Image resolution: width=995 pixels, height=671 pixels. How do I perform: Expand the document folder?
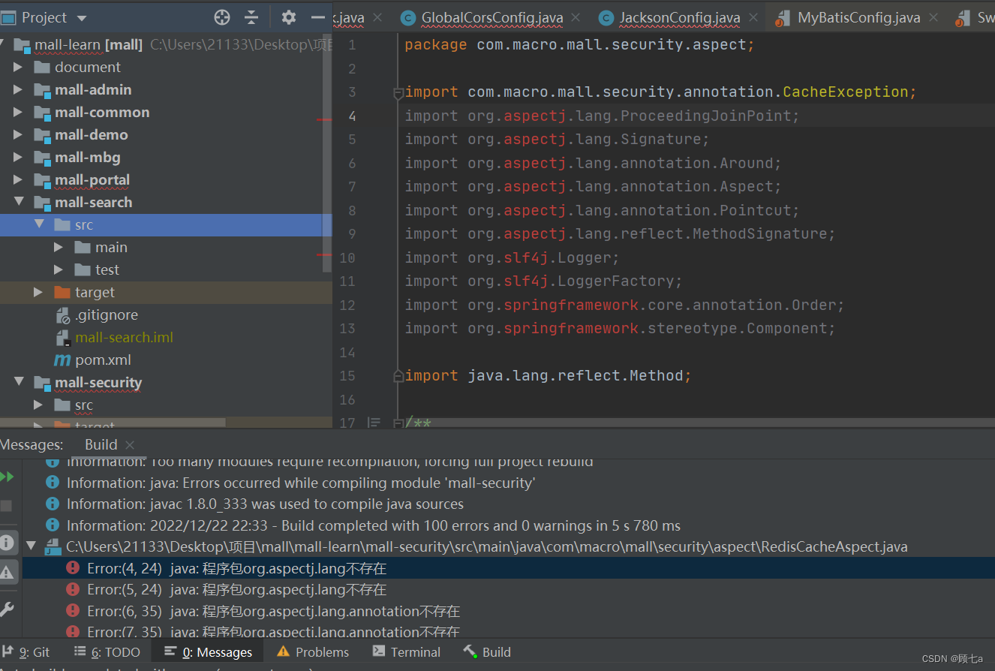pos(18,67)
